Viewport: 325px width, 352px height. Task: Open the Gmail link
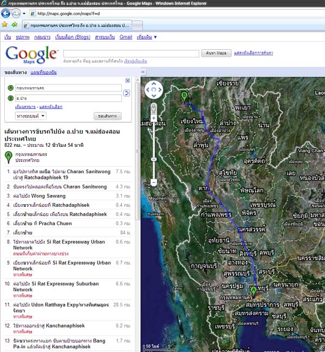(x=126, y=37)
